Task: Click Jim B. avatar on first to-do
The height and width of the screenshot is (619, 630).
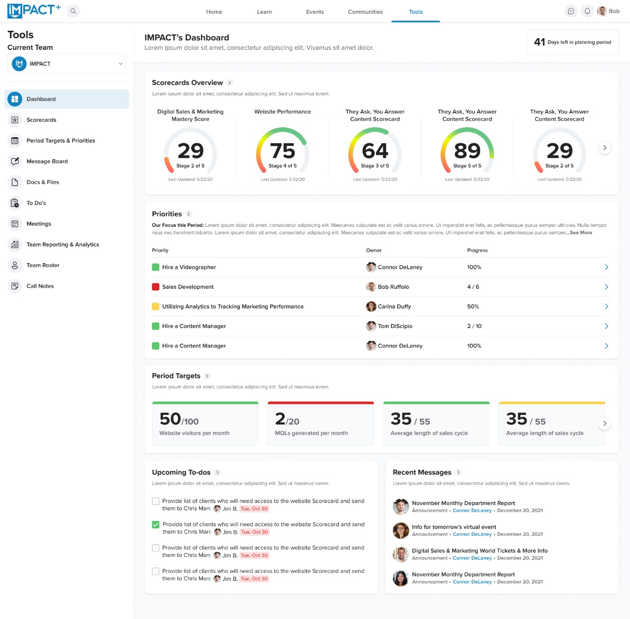Action: tap(217, 509)
